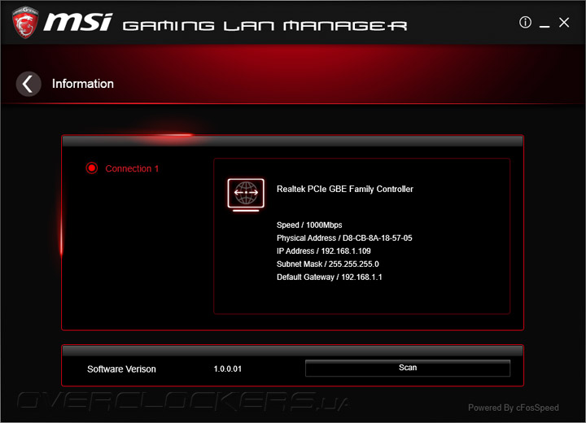The image size is (586, 423).
Task: Click the Default Gateway line
Action: 330,277
